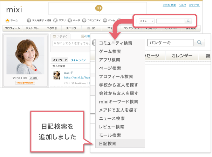Click the gold m speech bubble banner
This screenshot has width=212, height=157.
point(98,8)
